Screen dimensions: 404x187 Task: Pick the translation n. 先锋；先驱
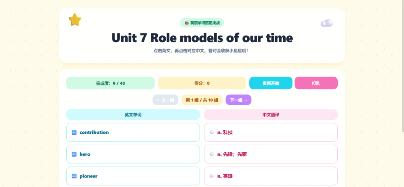coord(271,154)
